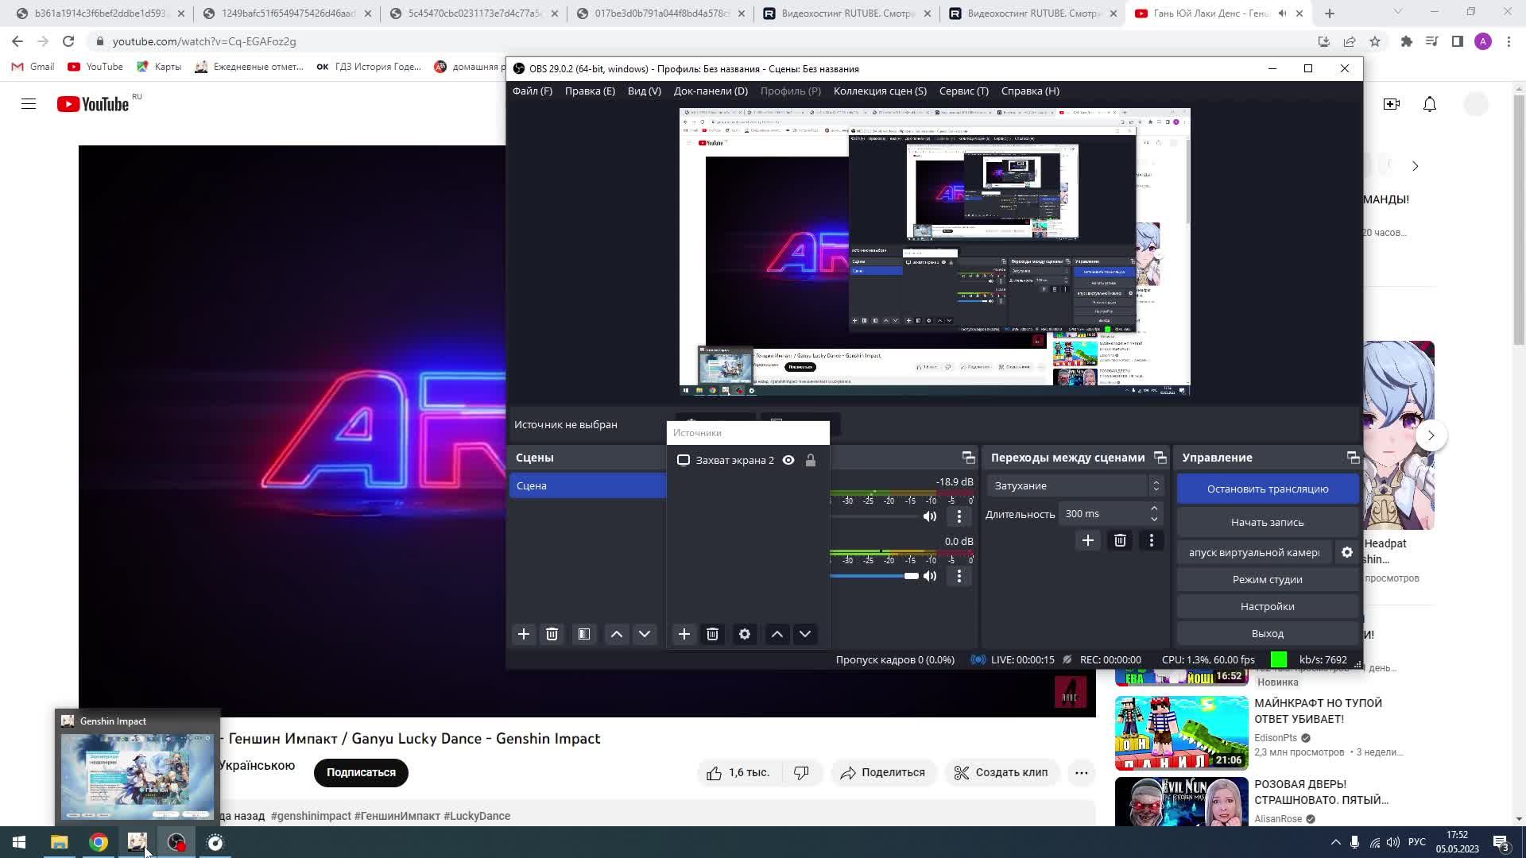Mute second audio mixer channel speaker
Viewport: 1526px width, 858px height.
coord(930,576)
